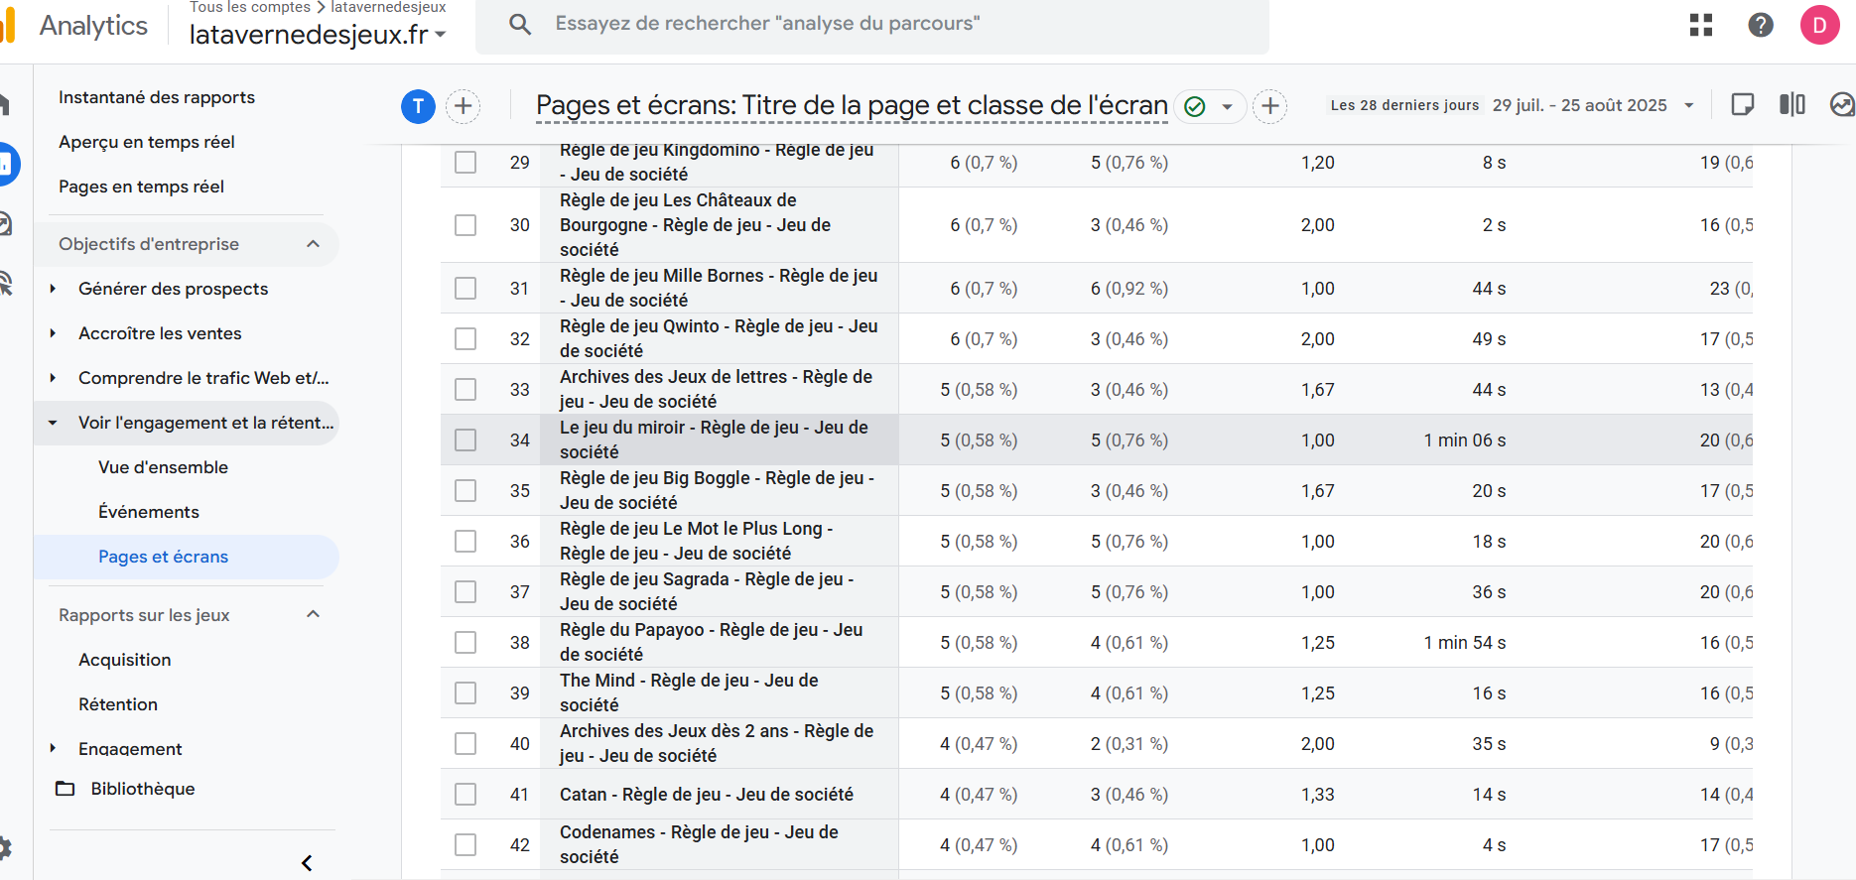Select checkbox for row 31 Mille Bornes
1856x880 pixels.
[465, 289]
